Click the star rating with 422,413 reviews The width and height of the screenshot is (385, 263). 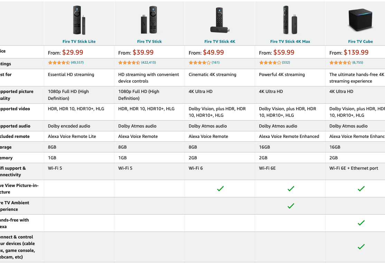pyautogui.click(x=129, y=63)
